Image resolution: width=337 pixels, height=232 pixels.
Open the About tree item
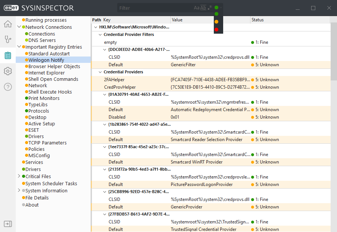point(32,205)
